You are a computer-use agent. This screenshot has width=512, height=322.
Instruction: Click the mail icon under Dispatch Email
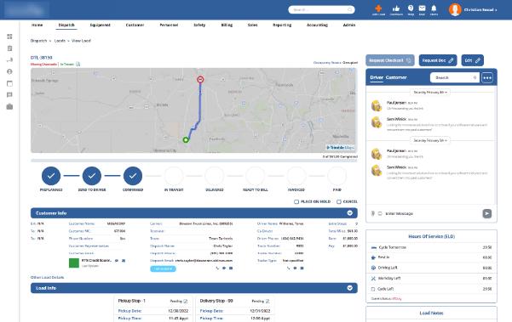[x=231, y=268]
